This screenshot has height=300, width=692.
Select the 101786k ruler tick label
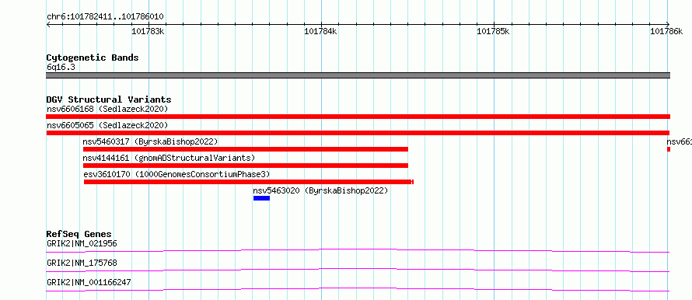point(666,31)
